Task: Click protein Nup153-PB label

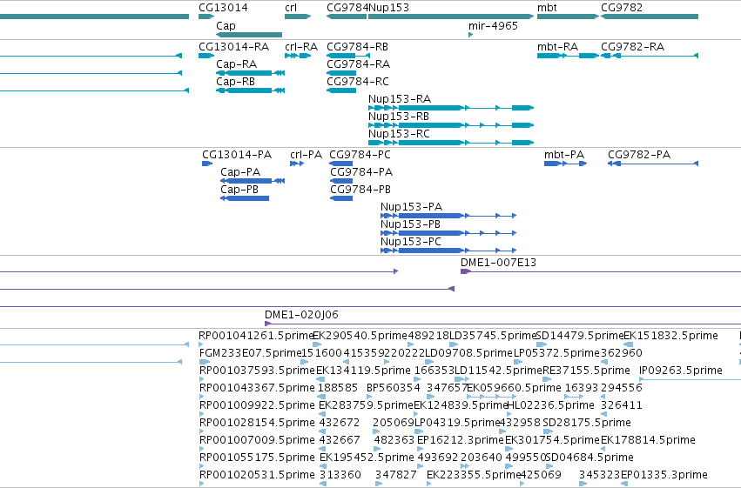Action: (410, 224)
